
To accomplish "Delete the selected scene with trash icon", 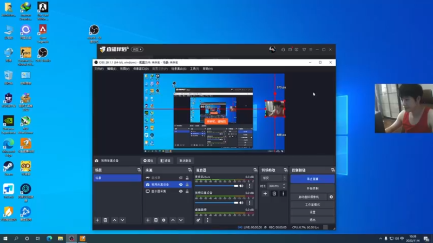I will pyautogui.click(x=105, y=220).
